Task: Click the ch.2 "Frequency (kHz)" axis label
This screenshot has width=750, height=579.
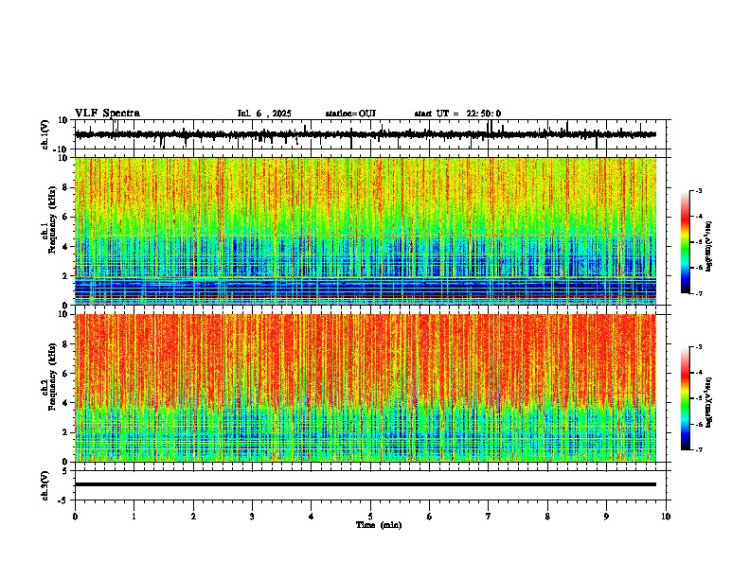Action: click(52, 377)
